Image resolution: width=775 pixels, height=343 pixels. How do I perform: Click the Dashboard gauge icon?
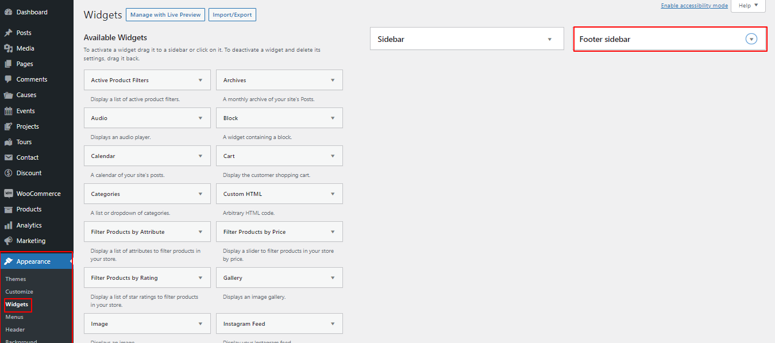click(8, 12)
